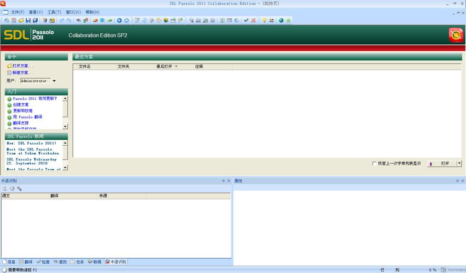This screenshot has width=466, height=273.
Task: Click 最后打开 column sort arrow
Action: [x=176, y=67]
